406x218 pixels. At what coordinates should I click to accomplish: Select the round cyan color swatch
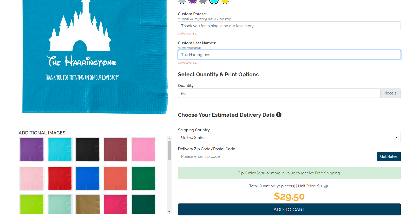pos(214,1)
